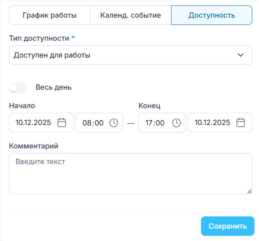Click into the start date 10.12.2025 field

(34, 123)
